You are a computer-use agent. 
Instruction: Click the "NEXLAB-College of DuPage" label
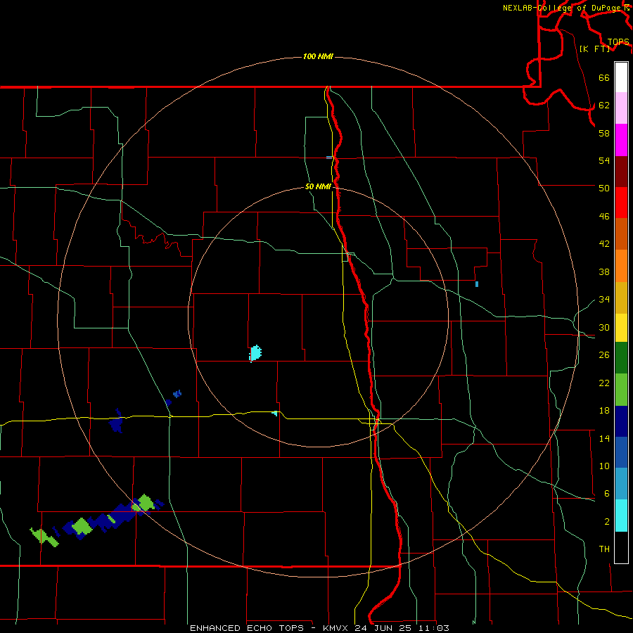[x=562, y=8]
